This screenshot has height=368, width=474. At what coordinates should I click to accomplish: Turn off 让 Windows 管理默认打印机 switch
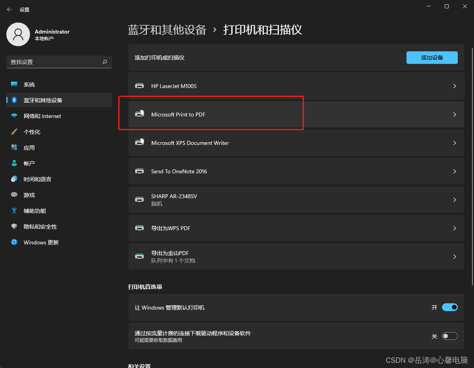450,307
